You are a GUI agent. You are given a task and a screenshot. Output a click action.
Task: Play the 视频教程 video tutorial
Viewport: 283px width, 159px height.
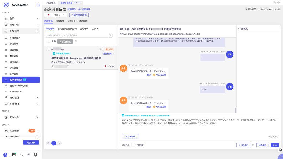84,9
